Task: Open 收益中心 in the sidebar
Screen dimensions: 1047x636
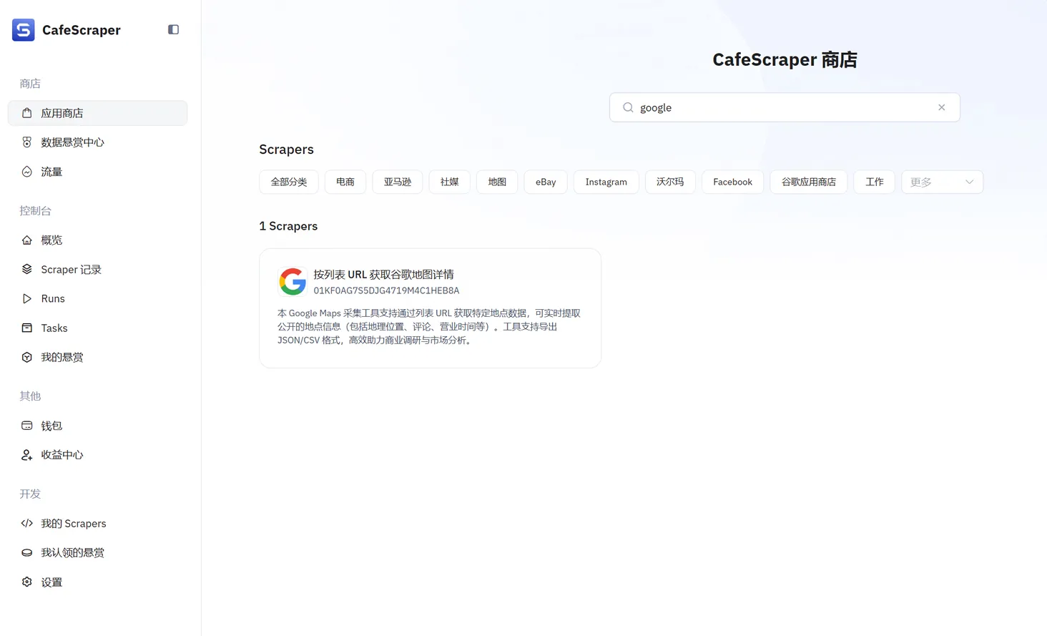Action: 62,455
